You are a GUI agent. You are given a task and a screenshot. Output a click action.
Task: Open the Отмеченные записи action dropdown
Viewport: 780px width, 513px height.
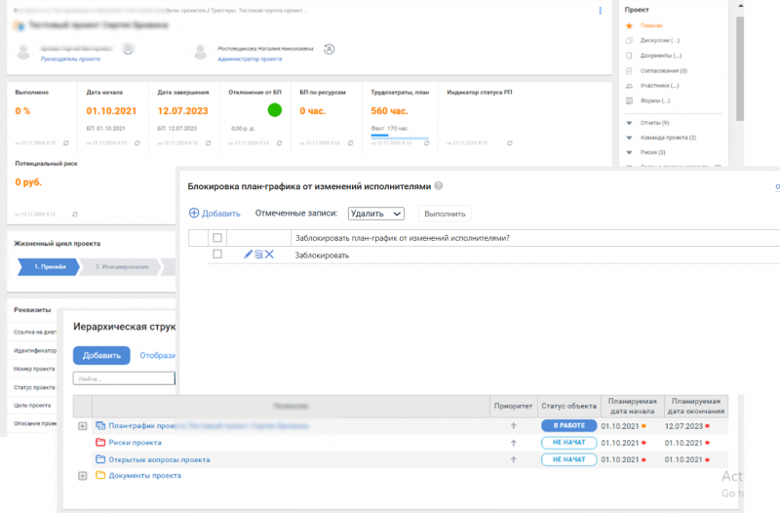point(375,213)
